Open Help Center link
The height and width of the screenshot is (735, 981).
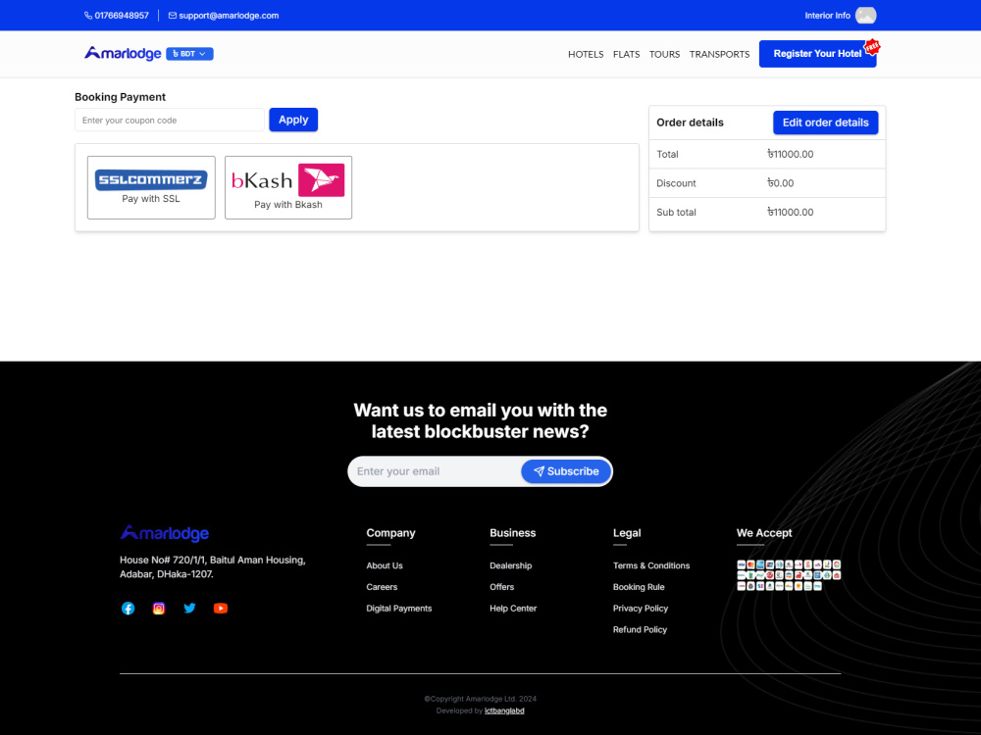coord(513,609)
